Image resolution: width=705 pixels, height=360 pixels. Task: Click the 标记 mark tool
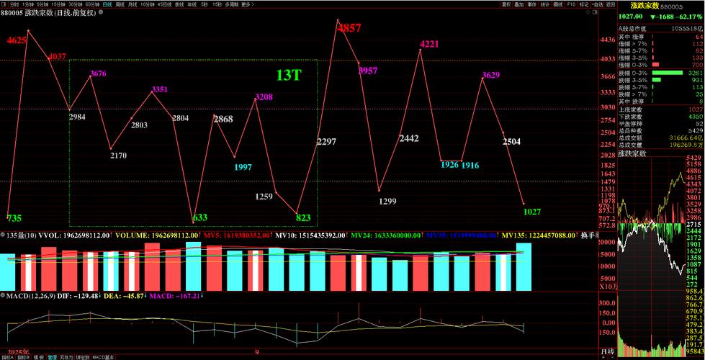[x=583, y=4]
